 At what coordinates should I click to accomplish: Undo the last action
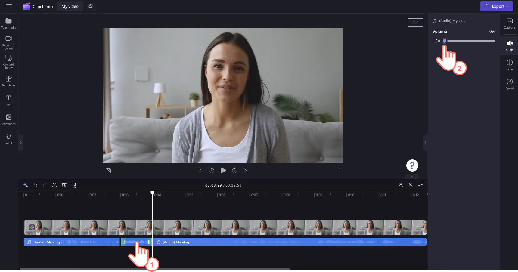(35, 185)
